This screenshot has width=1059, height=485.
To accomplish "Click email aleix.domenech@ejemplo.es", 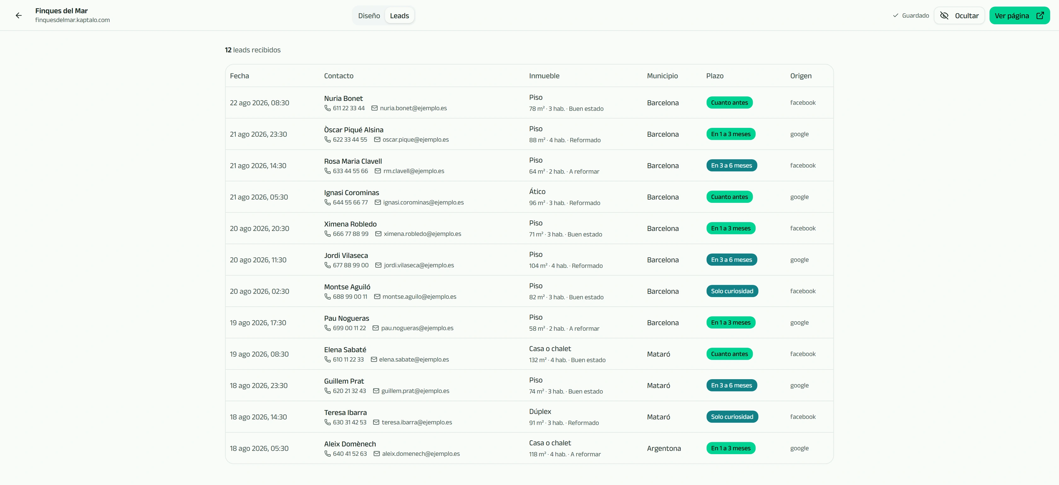I will click(421, 454).
